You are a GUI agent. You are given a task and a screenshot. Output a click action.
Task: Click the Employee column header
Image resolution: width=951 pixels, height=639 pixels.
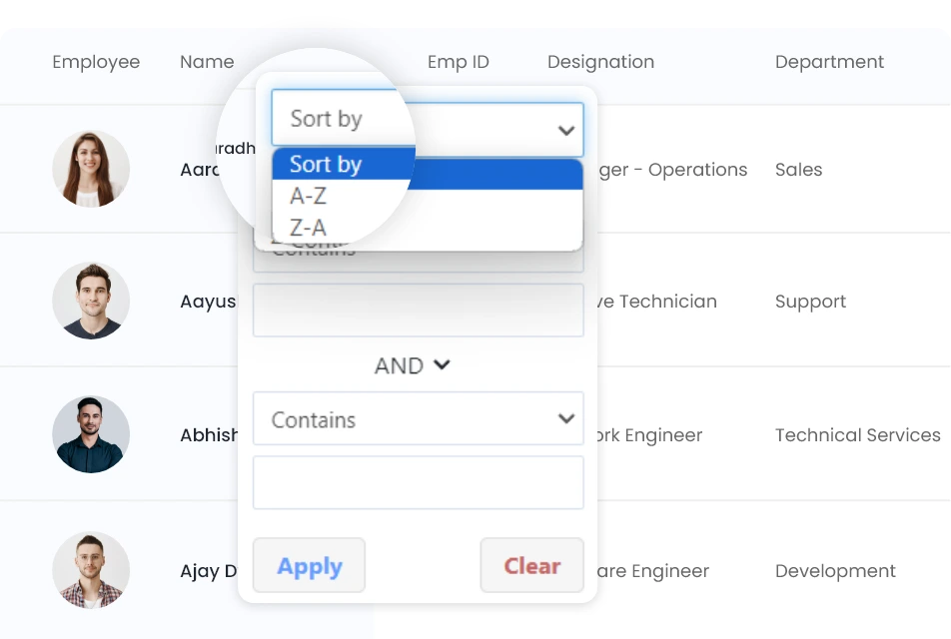(x=96, y=62)
